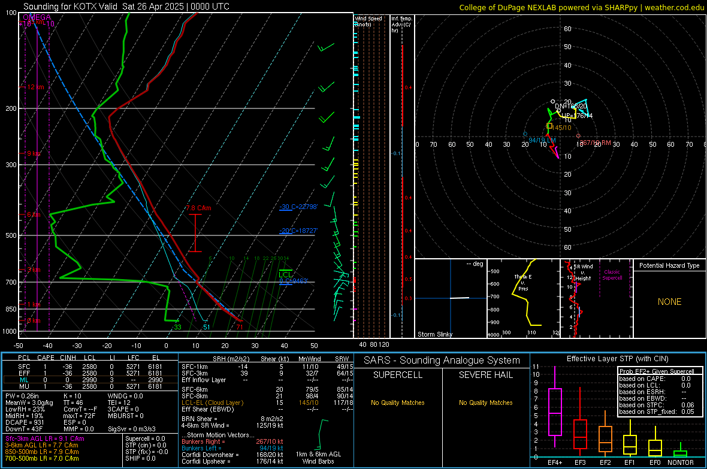Click the "94/19 LM" left mover label
The image size is (707, 469).
click(x=542, y=140)
